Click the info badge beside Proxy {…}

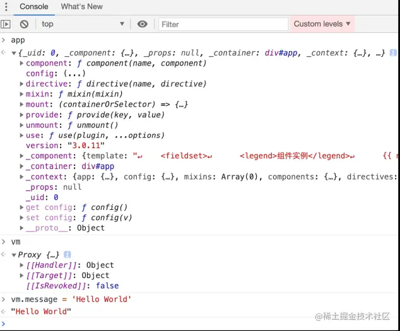(68, 255)
